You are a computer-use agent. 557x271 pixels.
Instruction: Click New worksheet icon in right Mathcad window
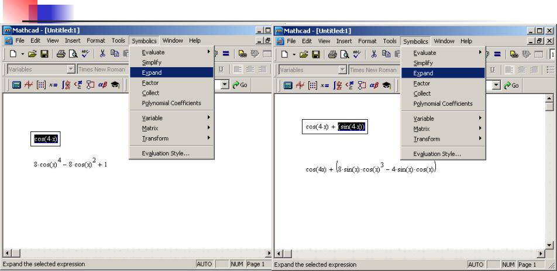(284, 55)
